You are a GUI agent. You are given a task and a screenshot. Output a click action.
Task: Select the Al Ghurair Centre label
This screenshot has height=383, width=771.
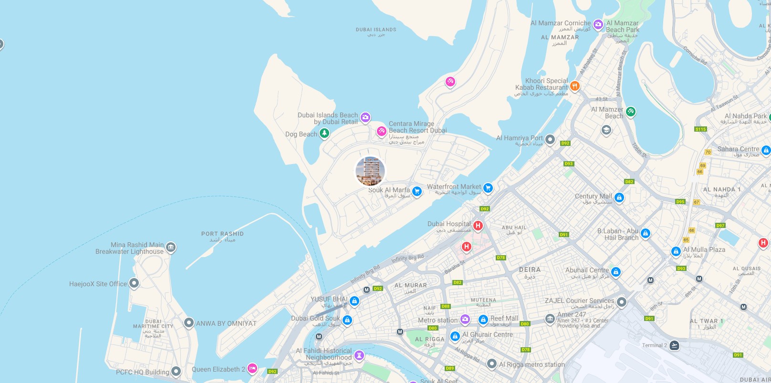(x=488, y=334)
